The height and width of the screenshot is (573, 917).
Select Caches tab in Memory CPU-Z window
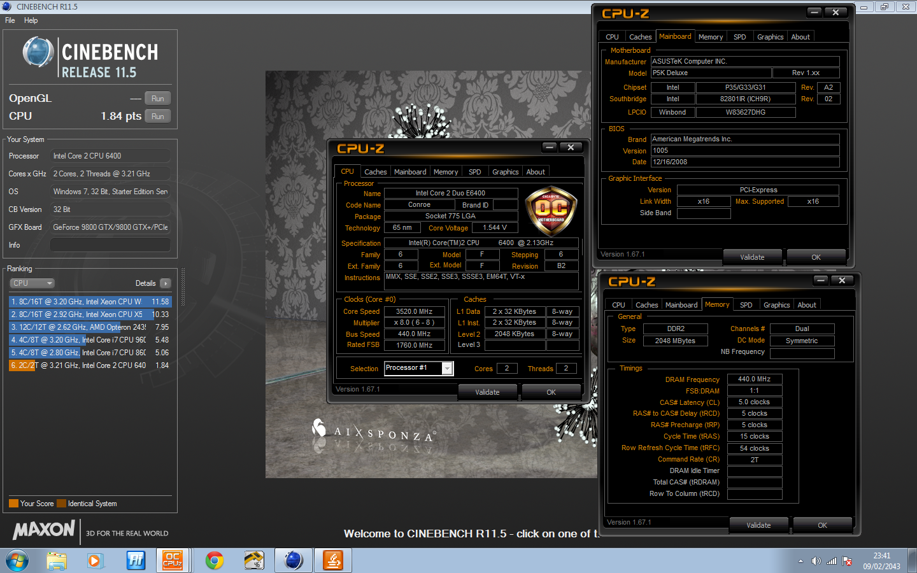pyautogui.click(x=646, y=305)
